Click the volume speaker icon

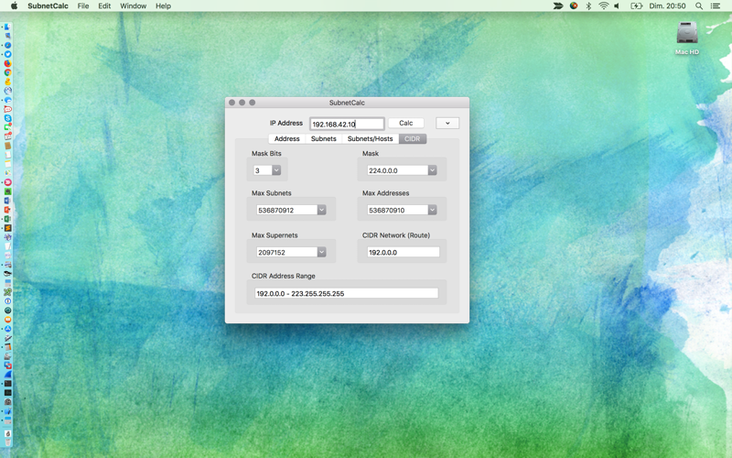pyautogui.click(x=617, y=6)
